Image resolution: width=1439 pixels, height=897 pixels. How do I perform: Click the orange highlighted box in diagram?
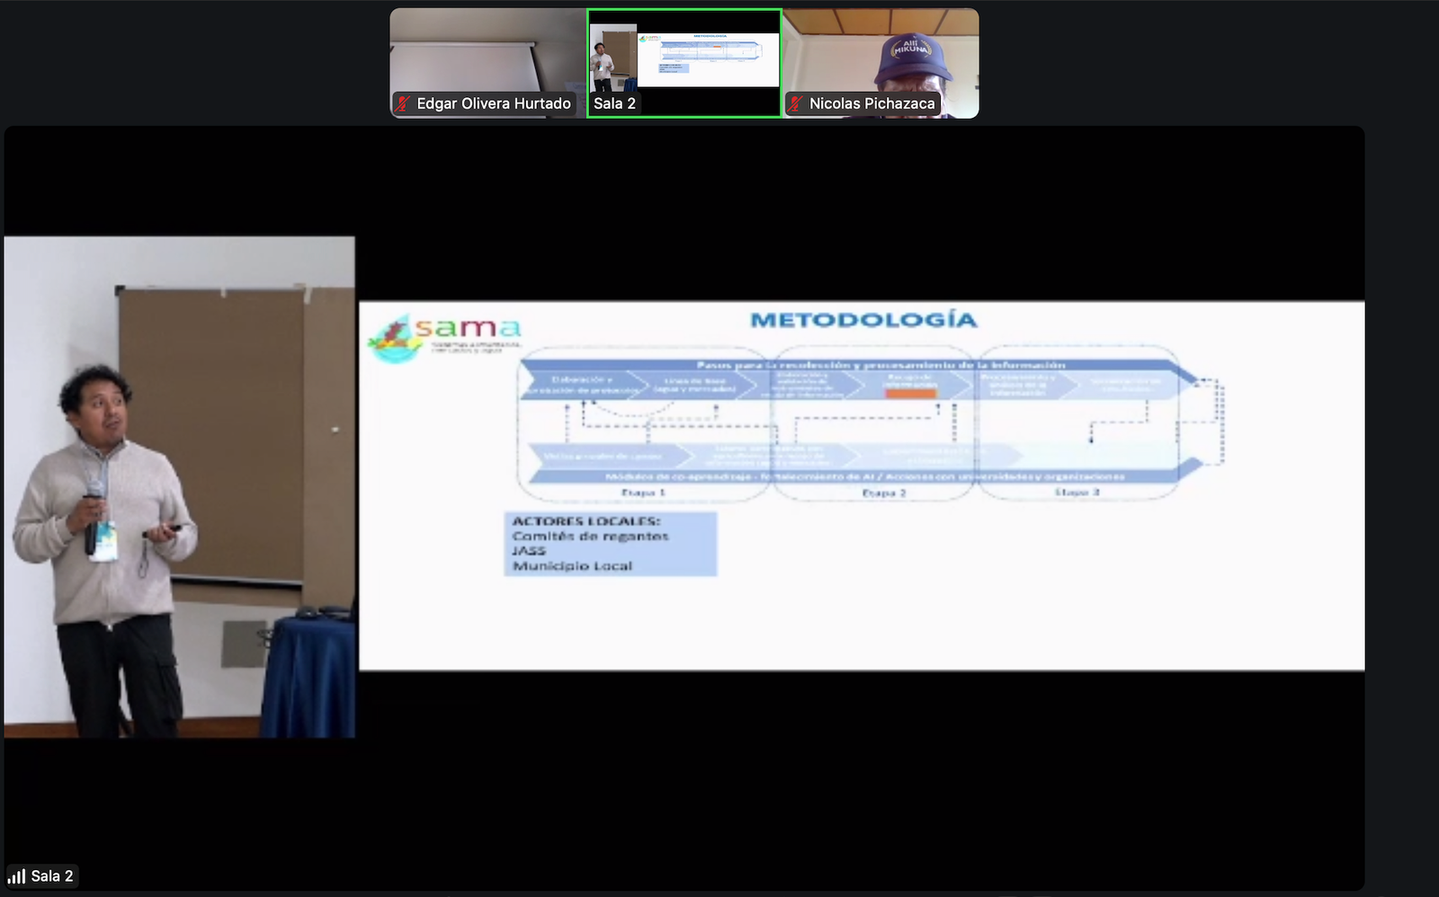(x=910, y=394)
